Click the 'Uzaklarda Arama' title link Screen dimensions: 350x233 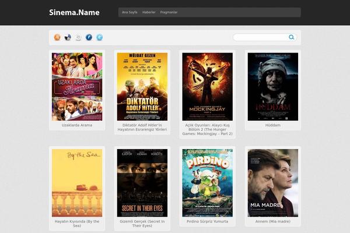pos(77,125)
